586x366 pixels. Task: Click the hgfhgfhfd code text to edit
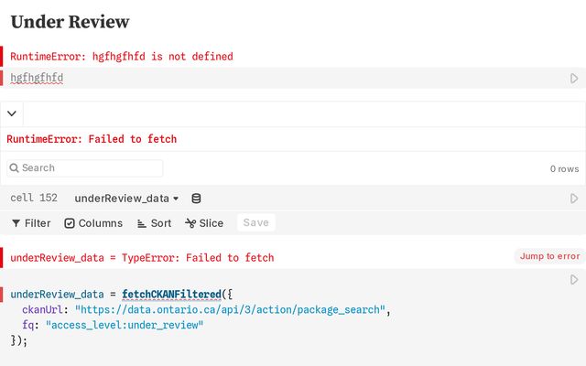pos(37,79)
